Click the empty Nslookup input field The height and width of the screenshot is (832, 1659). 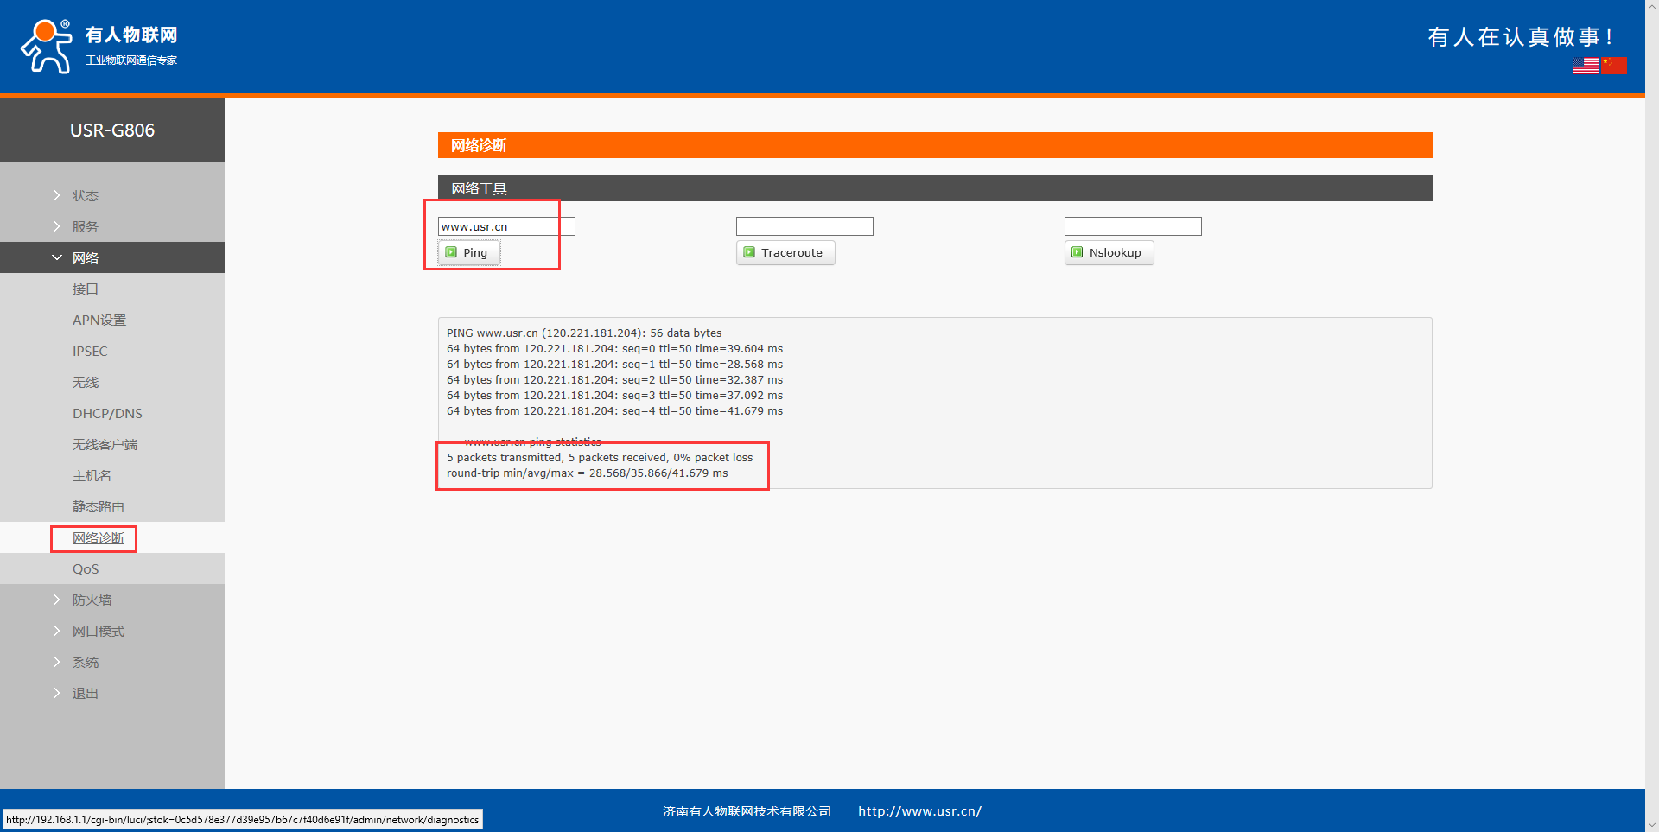[1132, 226]
